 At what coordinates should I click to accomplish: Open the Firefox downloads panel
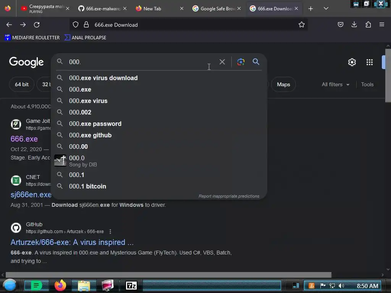click(354, 24)
